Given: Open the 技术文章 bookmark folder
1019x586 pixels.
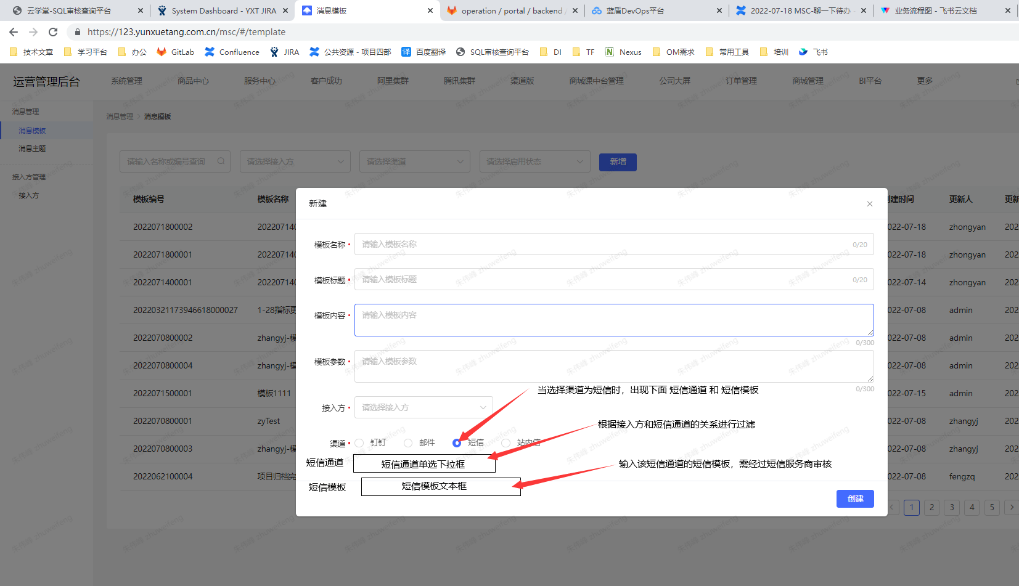Looking at the screenshot, I should [x=31, y=52].
